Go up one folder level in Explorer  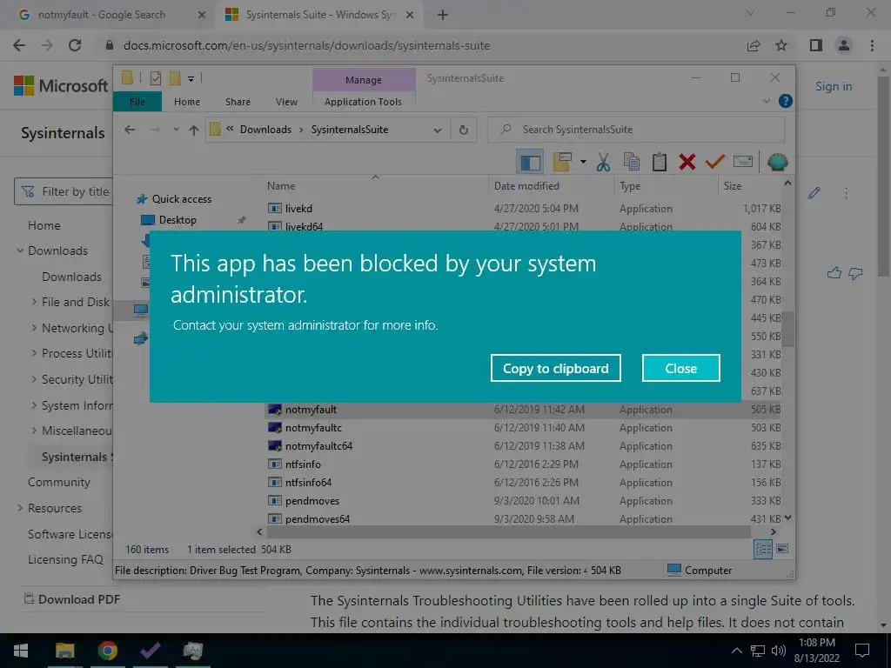point(194,130)
